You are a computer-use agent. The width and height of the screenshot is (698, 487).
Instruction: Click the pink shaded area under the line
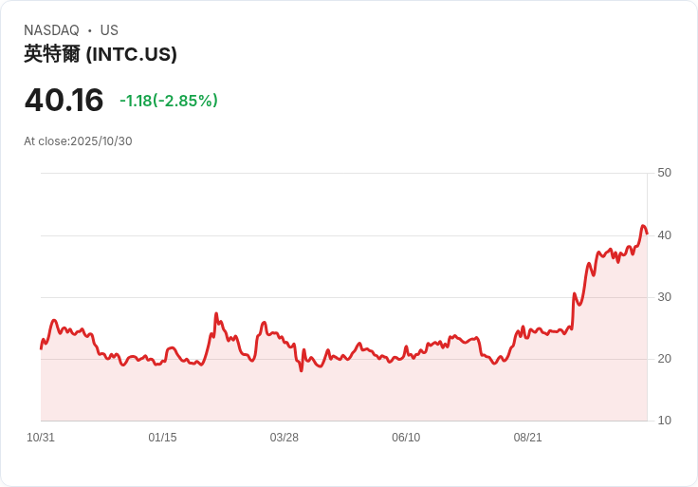379,394
